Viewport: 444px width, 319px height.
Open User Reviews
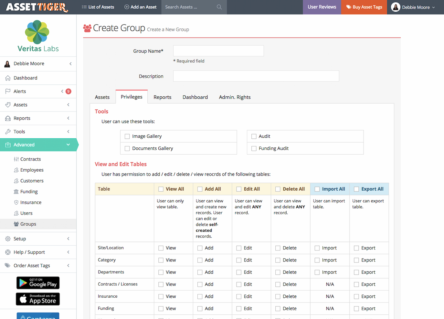coord(322,7)
